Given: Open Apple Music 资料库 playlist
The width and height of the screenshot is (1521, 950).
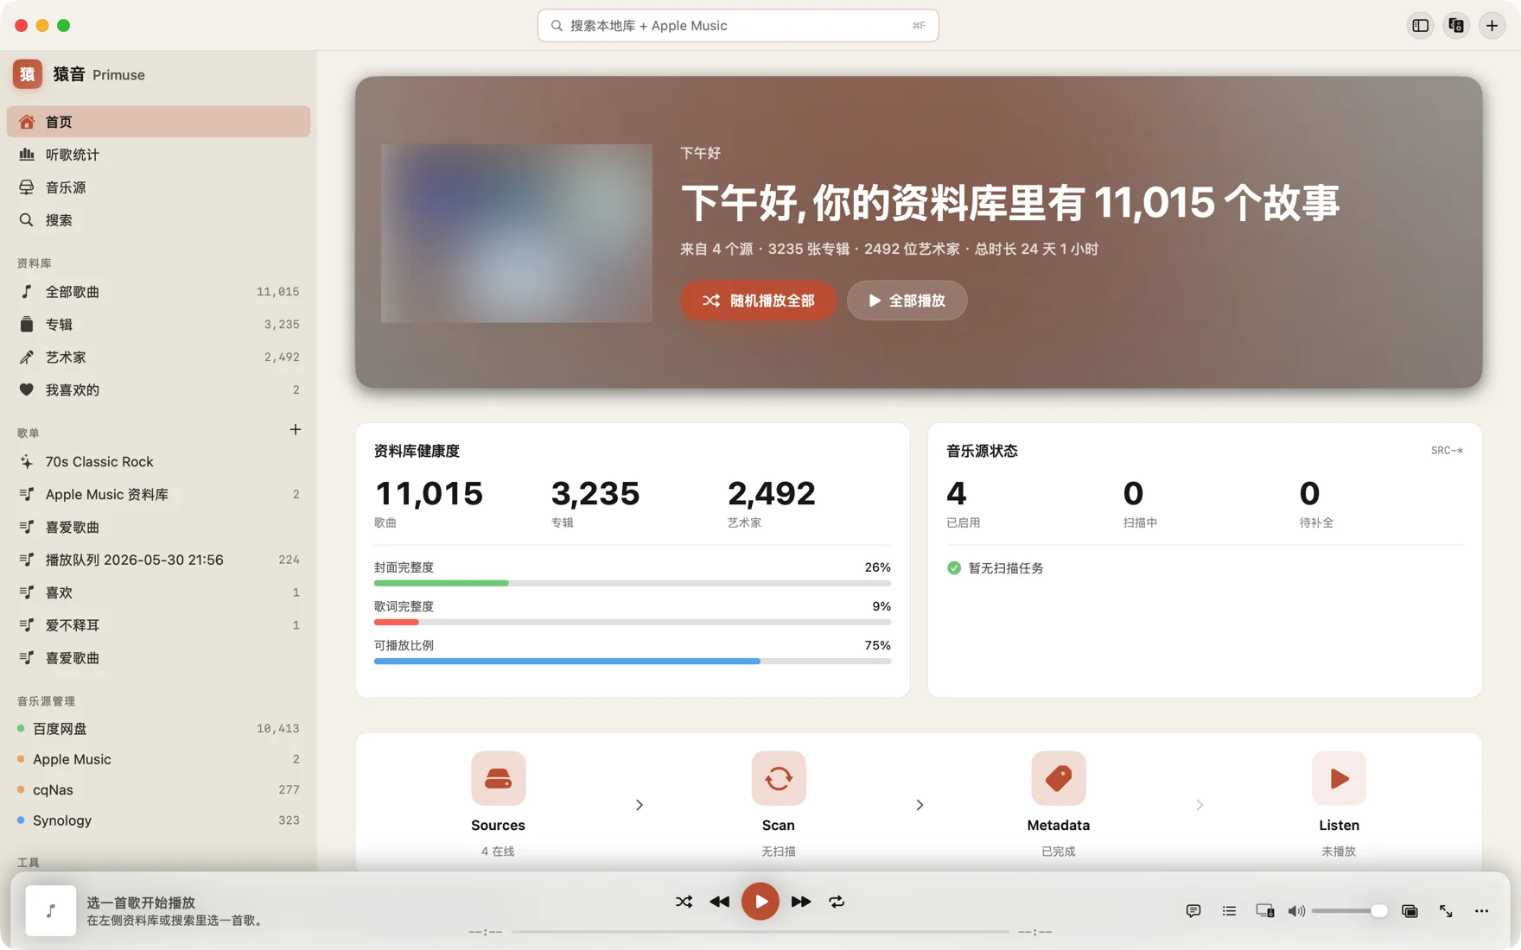Looking at the screenshot, I should click(158, 495).
